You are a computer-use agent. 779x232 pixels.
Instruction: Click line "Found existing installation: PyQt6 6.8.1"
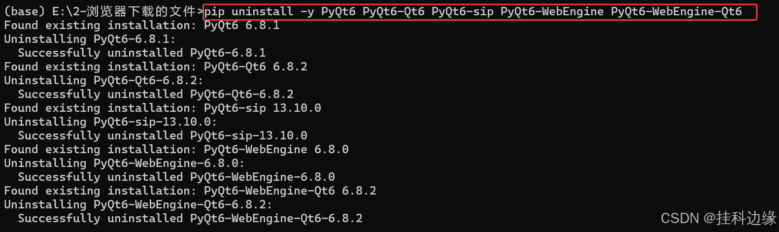pyautogui.click(x=142, y=25)
